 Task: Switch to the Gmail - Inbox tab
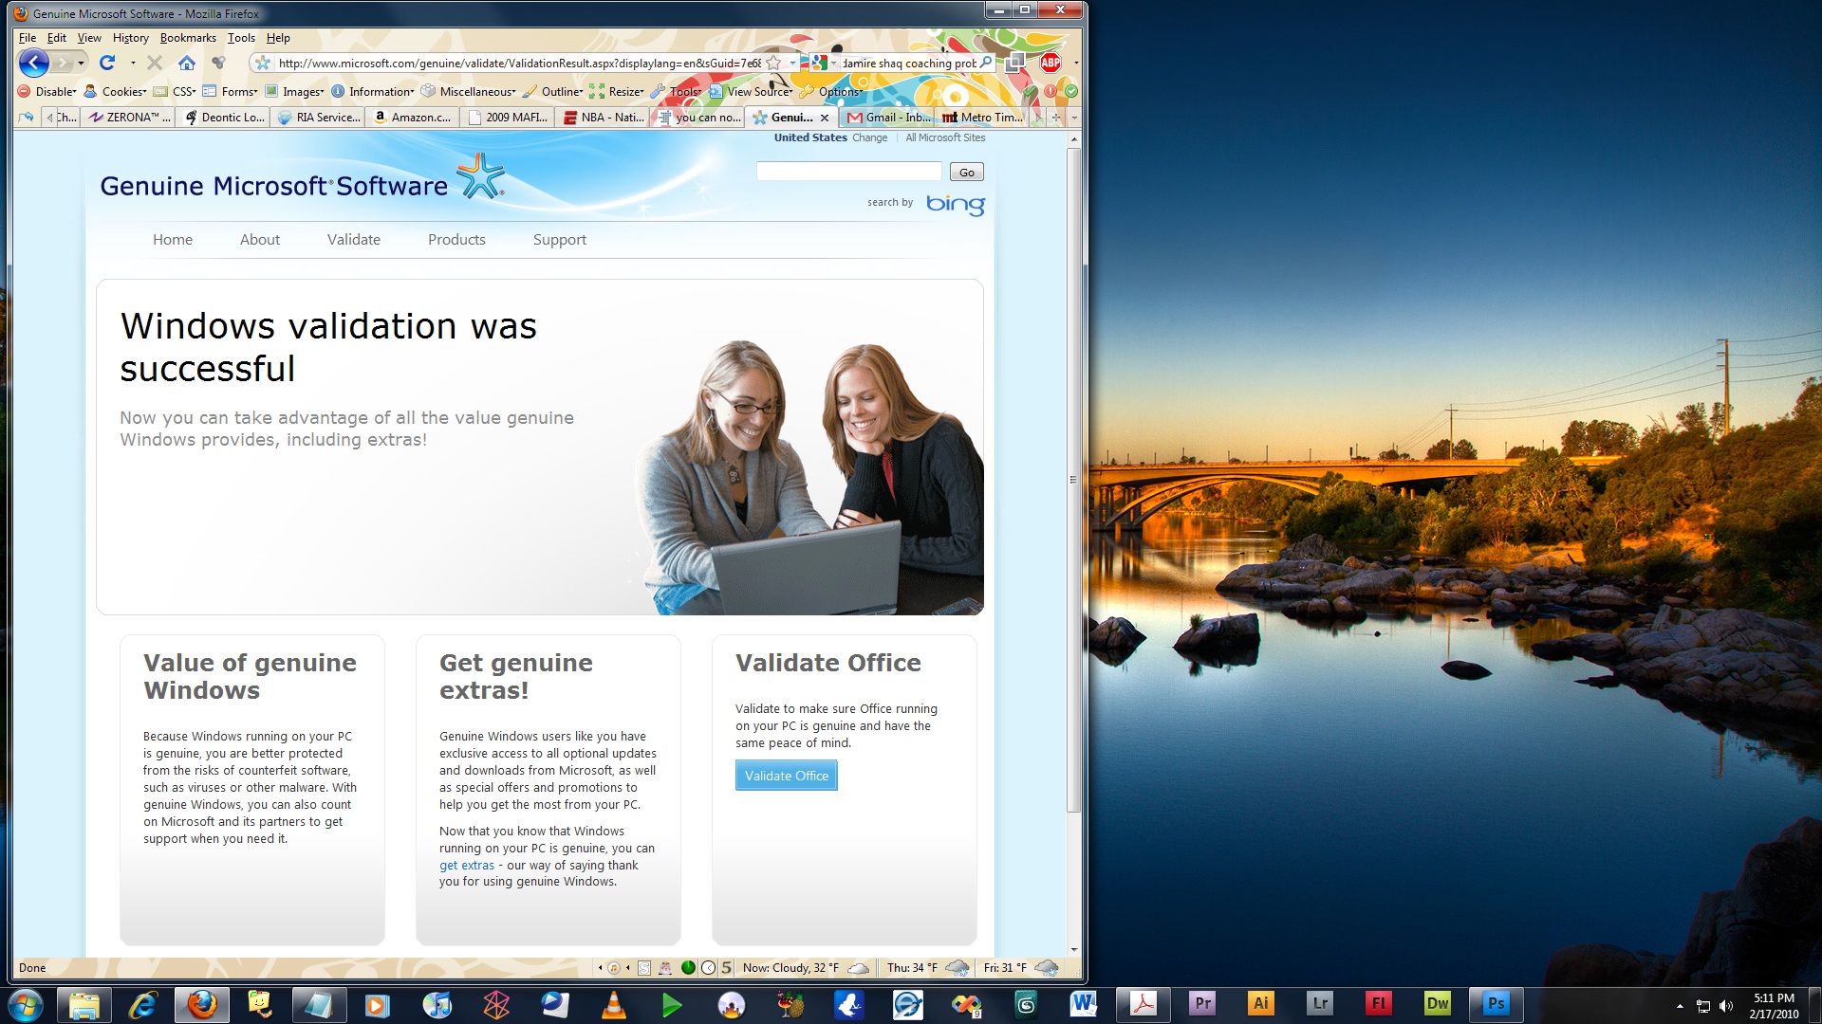[x=888, y=118]
